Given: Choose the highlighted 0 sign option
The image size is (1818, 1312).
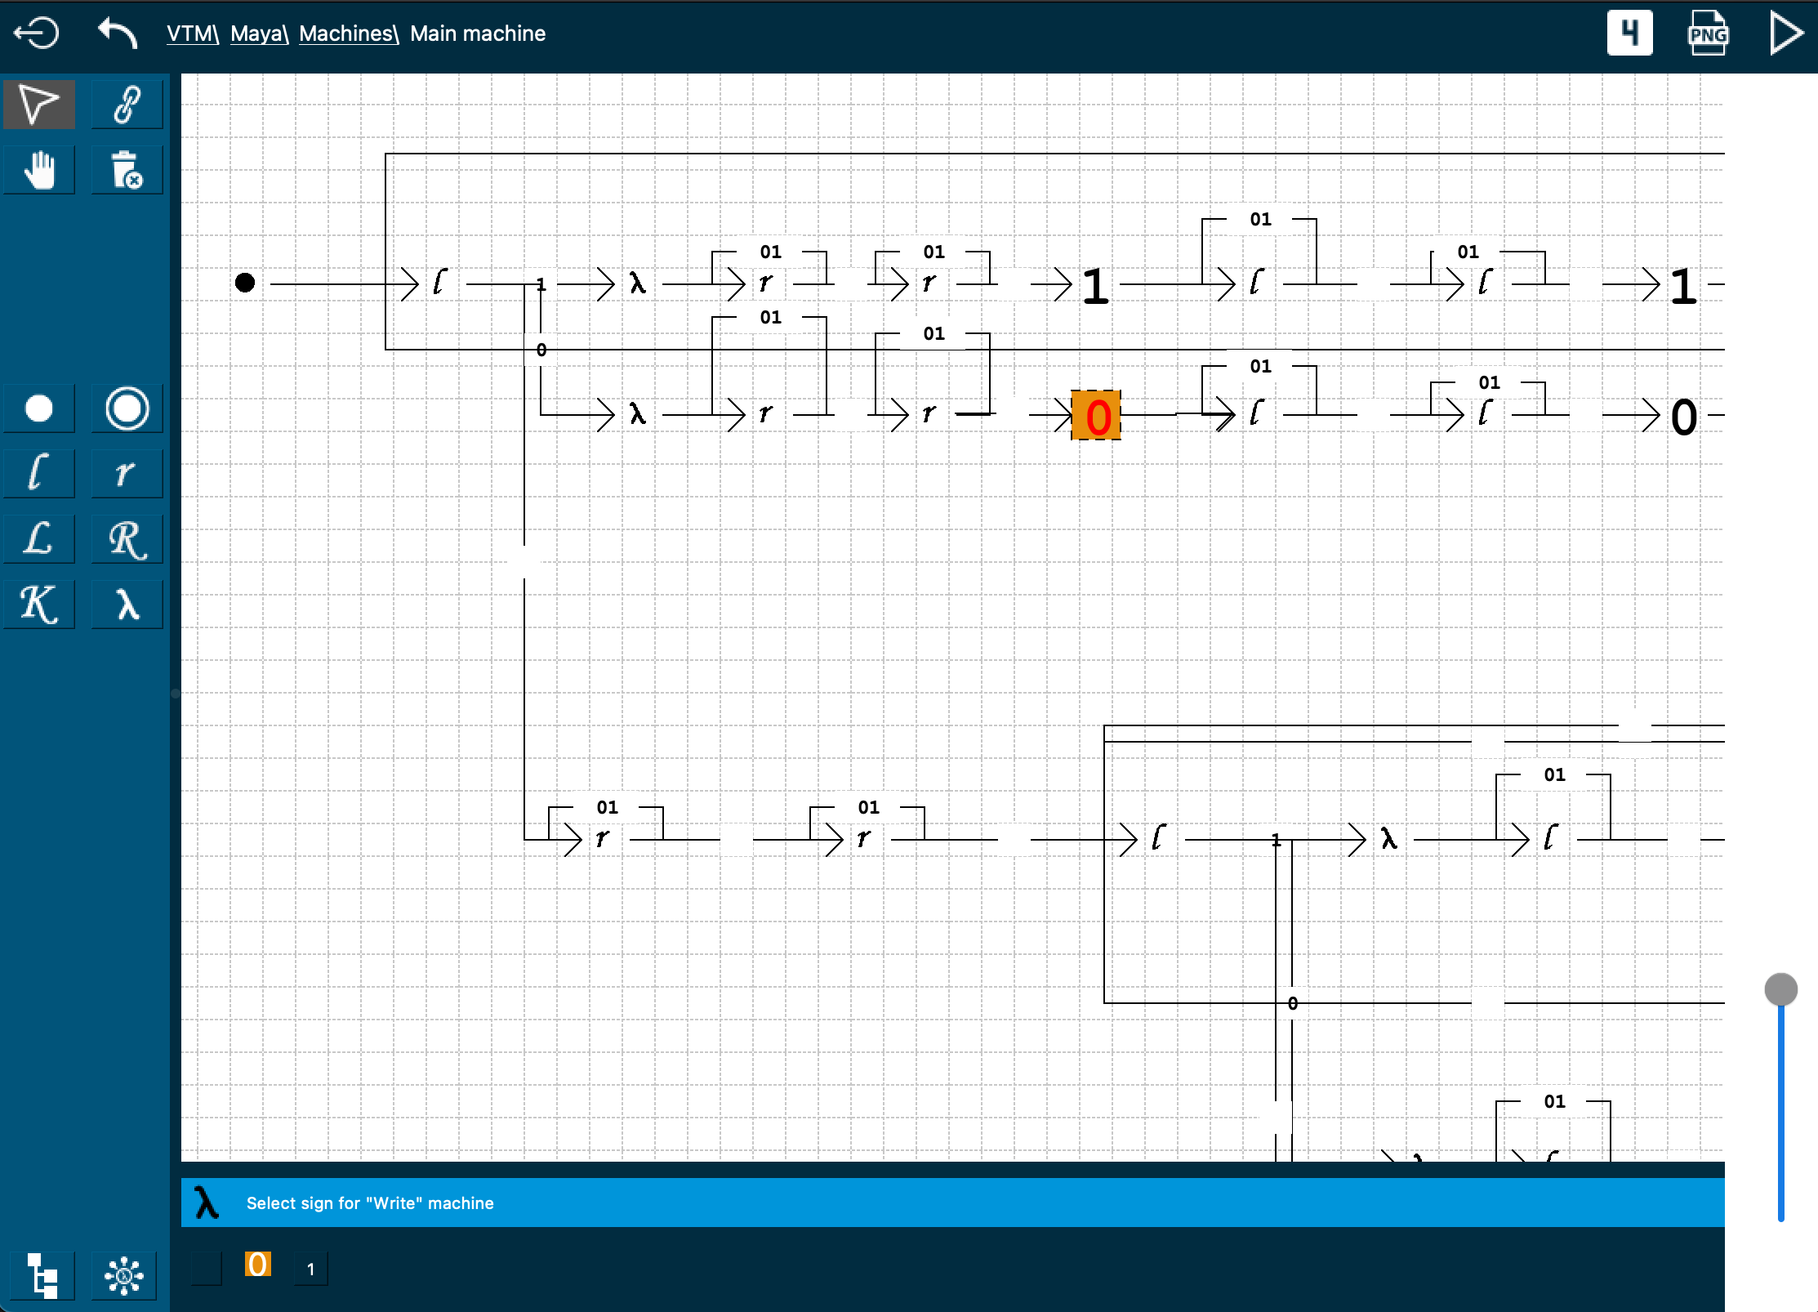Looking at the screenshot, I should click(x=258, y=1265).
